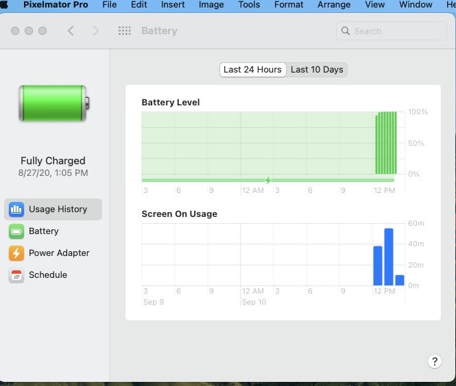Click the Apple logo menu
The image size is (456, 386).
point(5,5)
